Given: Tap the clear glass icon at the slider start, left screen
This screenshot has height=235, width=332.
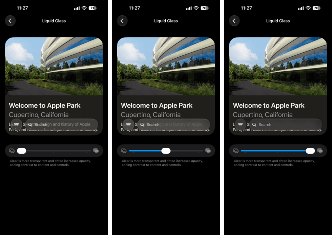Looking at the screenshot, I should 12,151.
